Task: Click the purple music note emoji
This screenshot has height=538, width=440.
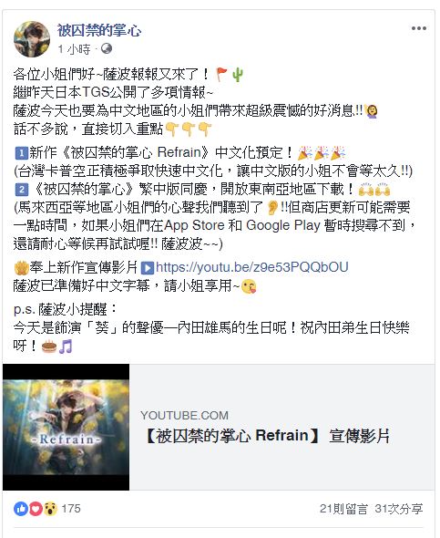Action: 66,347
